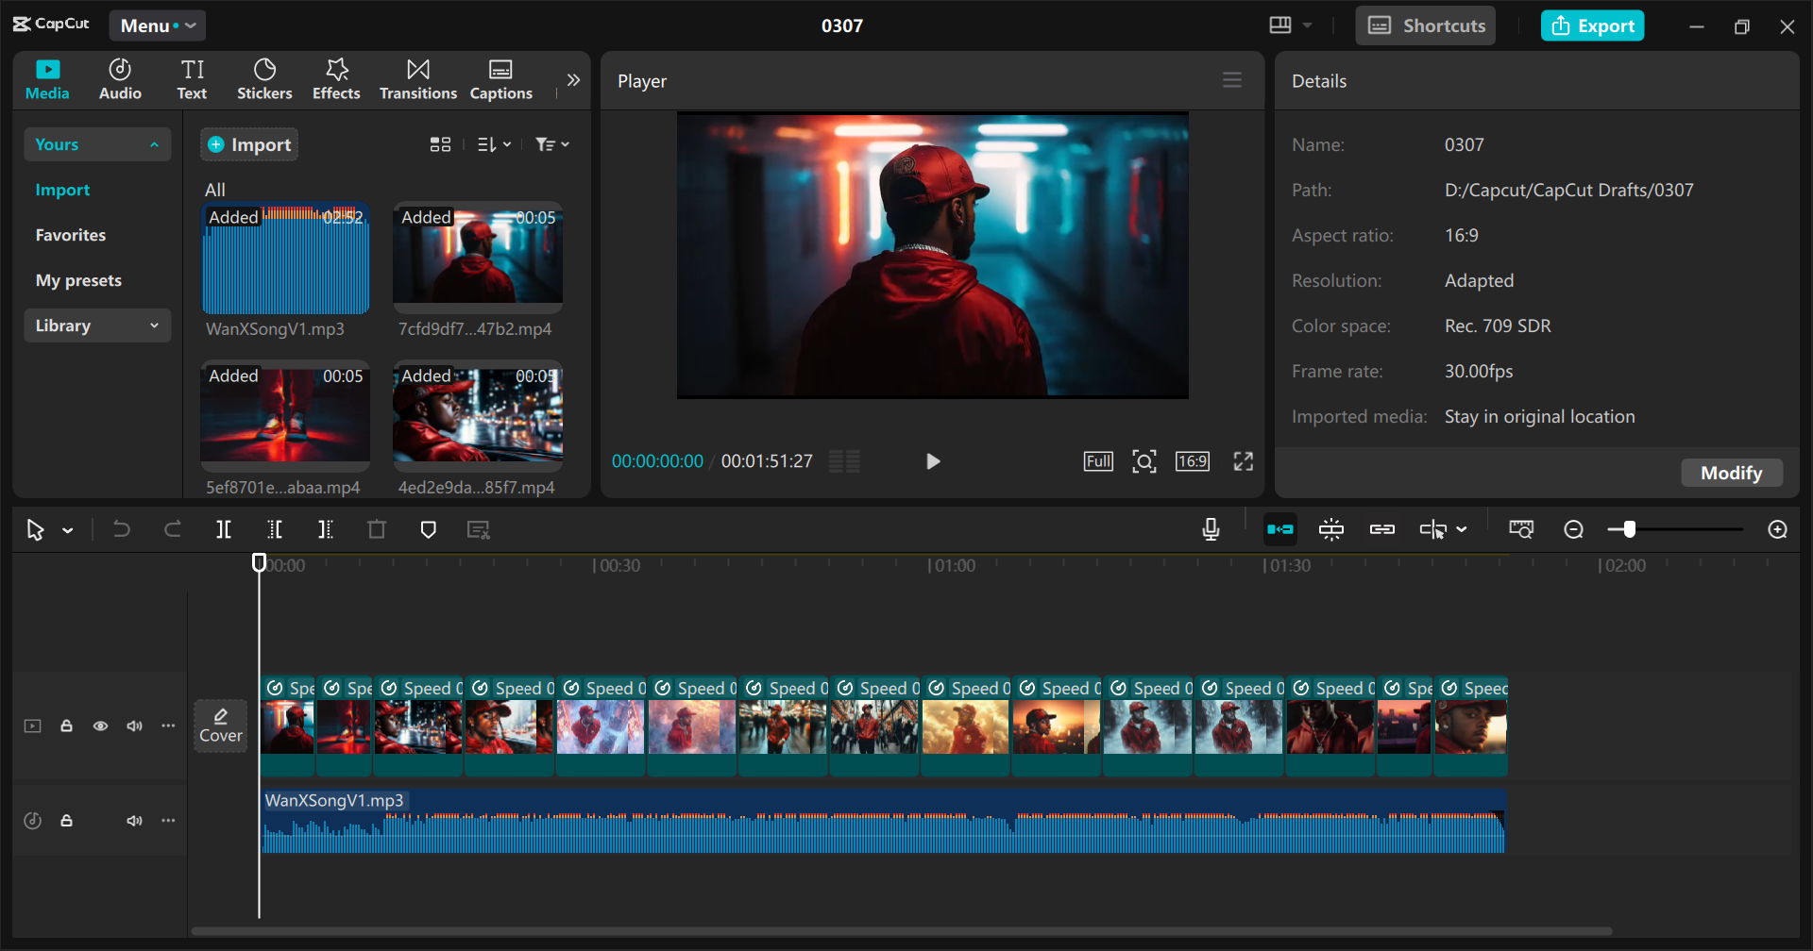Add a marker with the shield icon
The width and height of the screenshot is (1813, 951).
click(428, 529)
